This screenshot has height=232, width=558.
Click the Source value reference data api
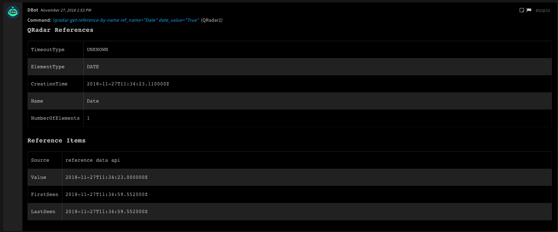93,160
